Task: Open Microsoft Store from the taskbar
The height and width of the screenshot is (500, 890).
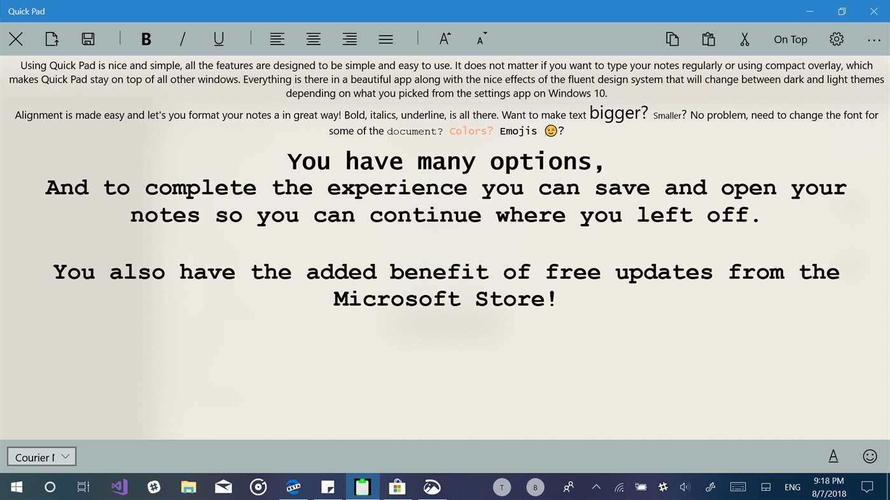Action: (x=397, y=487)
